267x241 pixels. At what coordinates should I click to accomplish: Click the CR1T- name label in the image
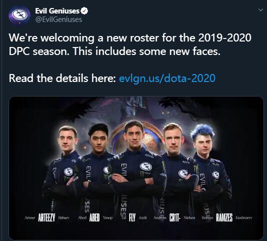click(174, 217)
